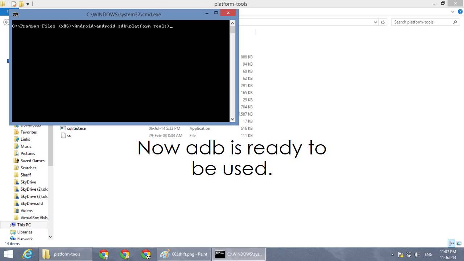Click ENG input language indicator
The width and height of the screenshot is (464, 261).
click(428, 254)
